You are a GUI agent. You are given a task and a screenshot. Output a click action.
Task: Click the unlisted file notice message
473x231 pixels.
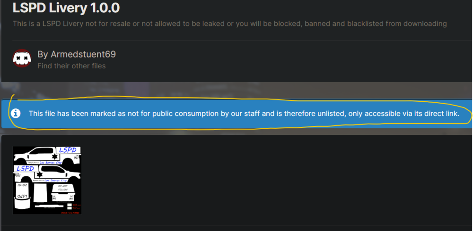point(244,113)
